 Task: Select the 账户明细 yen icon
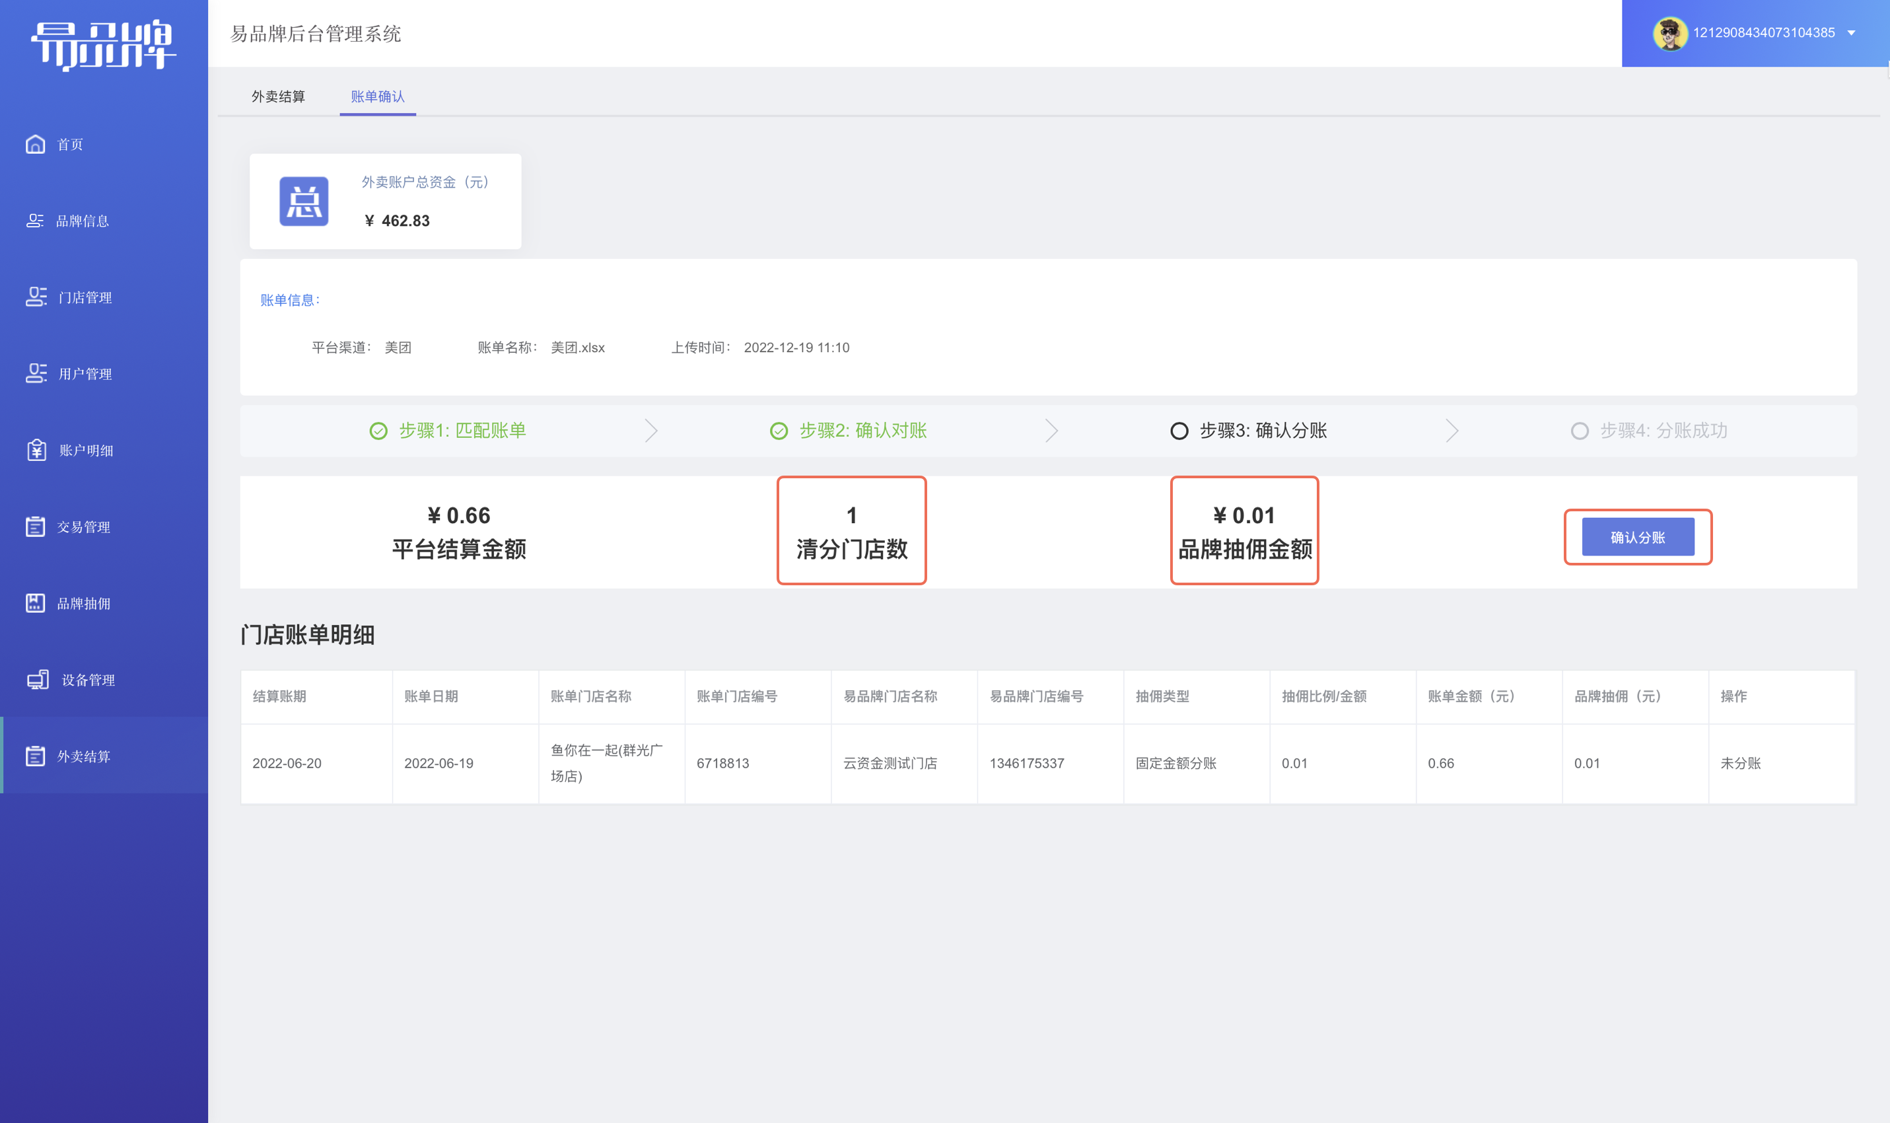[x=36, y=451]
